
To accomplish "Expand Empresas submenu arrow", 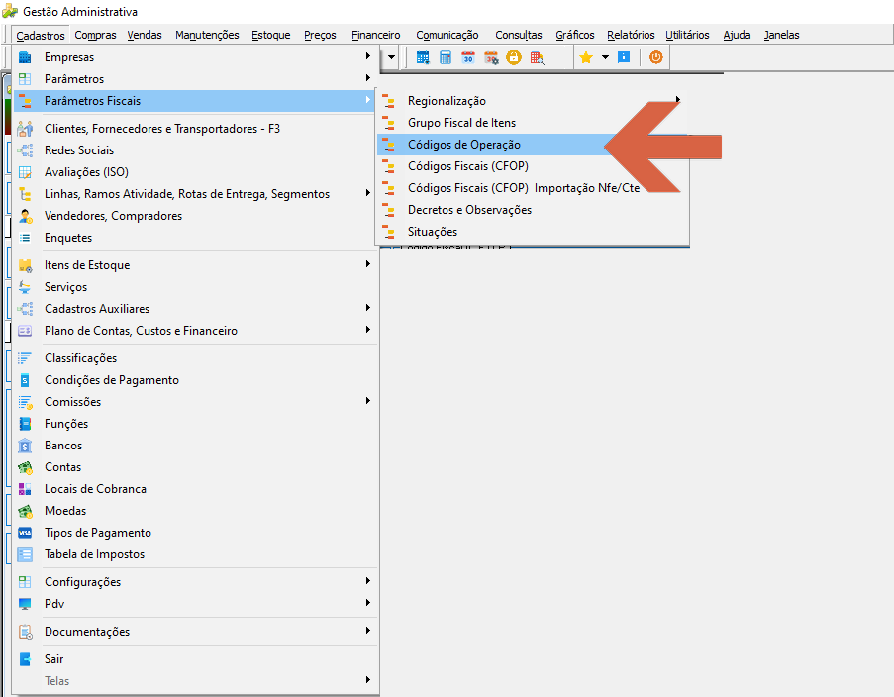I will (x=368, y=56).
